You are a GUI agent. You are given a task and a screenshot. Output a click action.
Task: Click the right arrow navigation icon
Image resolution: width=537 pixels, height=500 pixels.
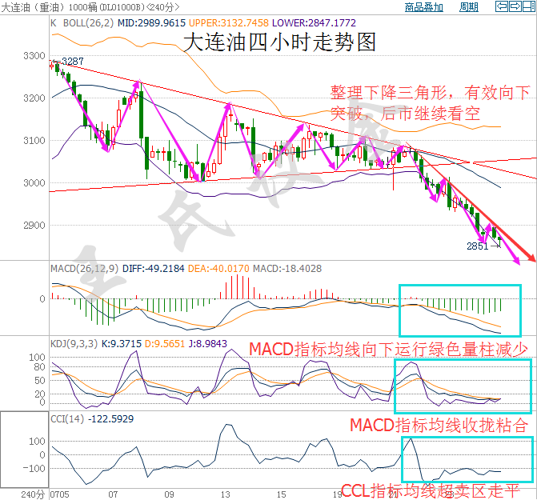click(x=515, y=7)
